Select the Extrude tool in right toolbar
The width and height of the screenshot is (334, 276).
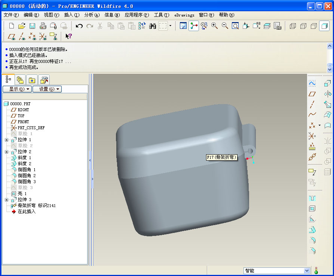[327, 83]
